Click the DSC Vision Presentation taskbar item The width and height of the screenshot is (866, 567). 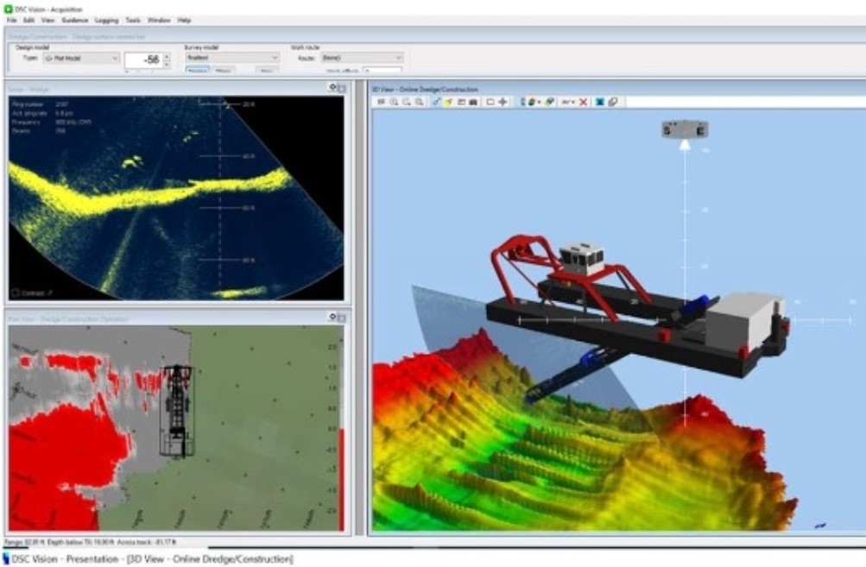point(147,559)
